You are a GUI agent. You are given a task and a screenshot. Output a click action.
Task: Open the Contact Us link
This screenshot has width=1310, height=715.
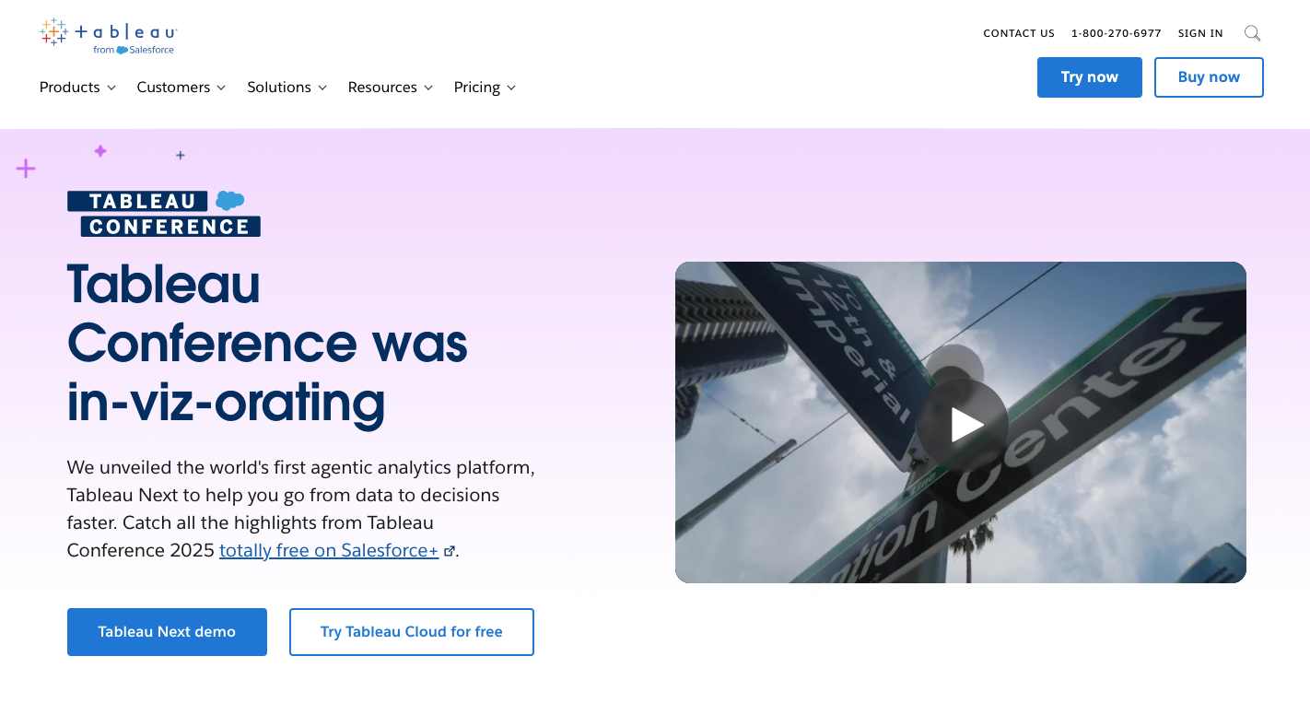[1019, 33]
